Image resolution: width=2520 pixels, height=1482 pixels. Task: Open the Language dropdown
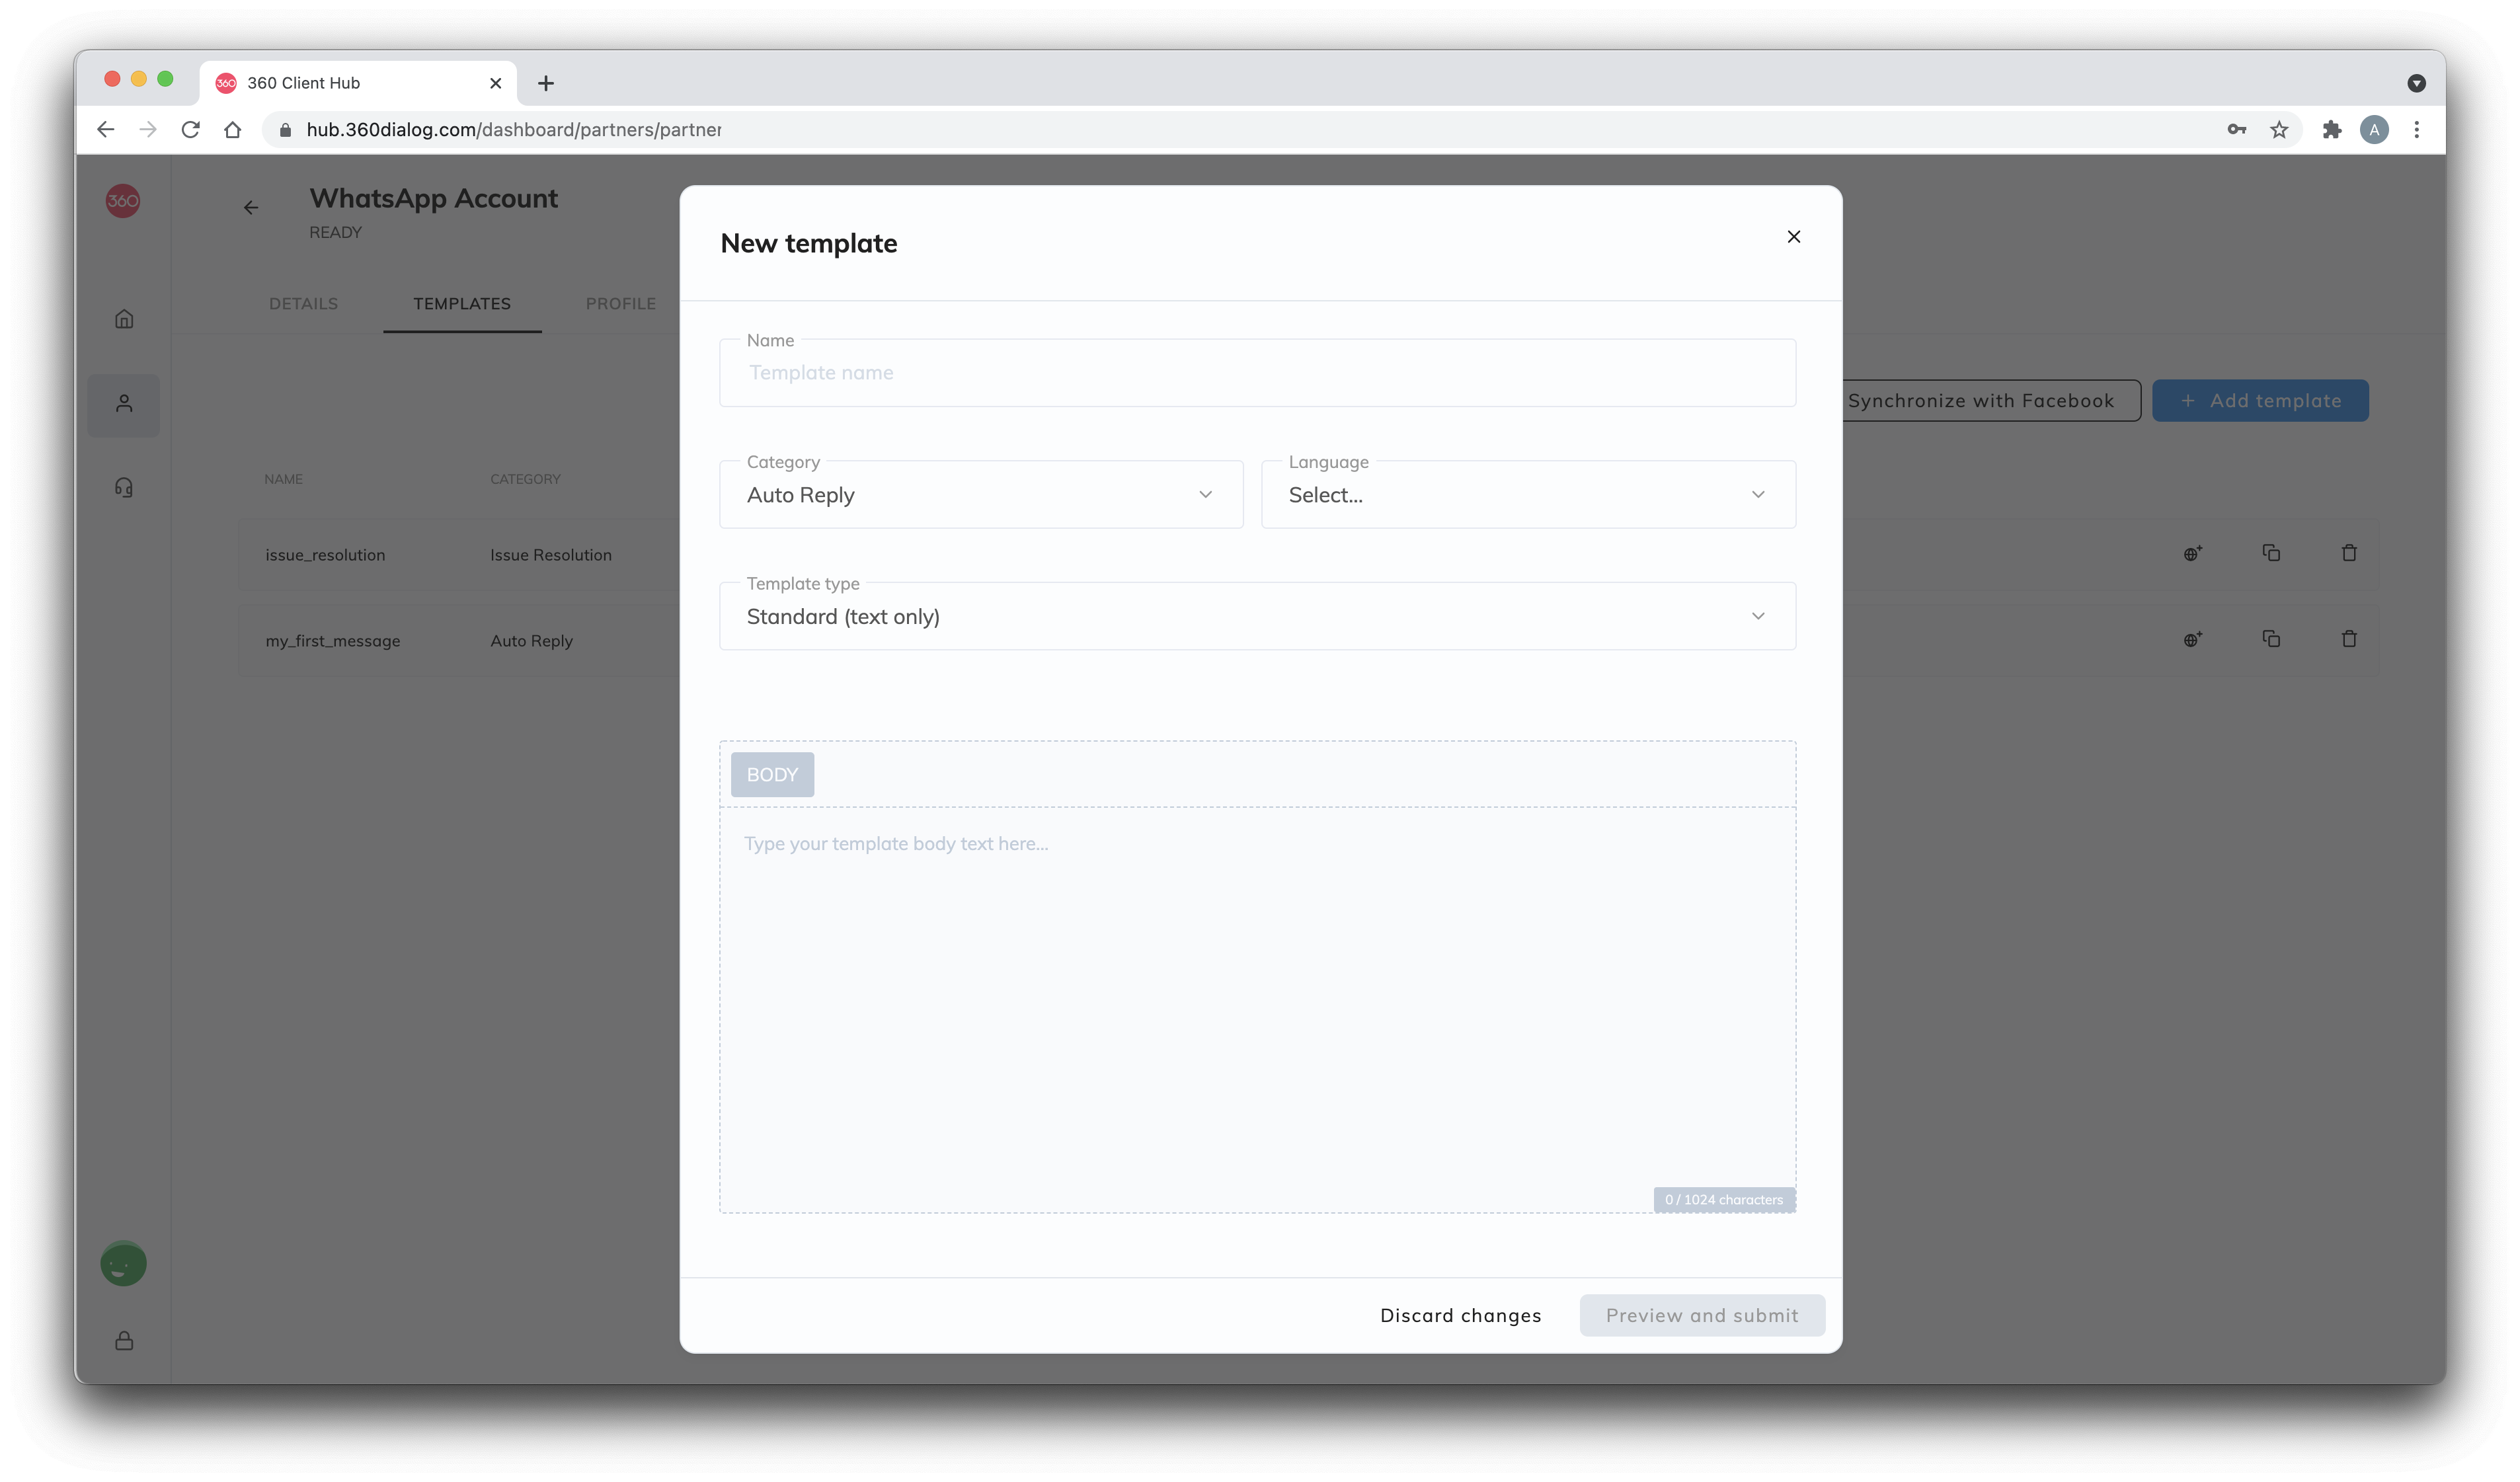point(1528,495)
